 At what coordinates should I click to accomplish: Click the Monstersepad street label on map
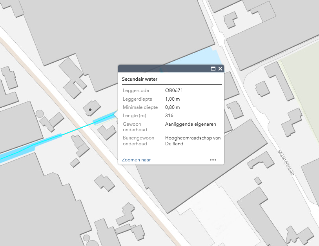click(286, 163)
